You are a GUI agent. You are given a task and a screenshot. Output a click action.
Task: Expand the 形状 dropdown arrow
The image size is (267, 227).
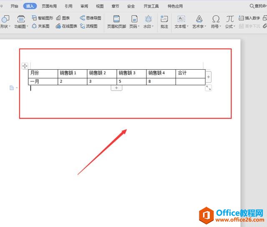click(x=10, y=26)
